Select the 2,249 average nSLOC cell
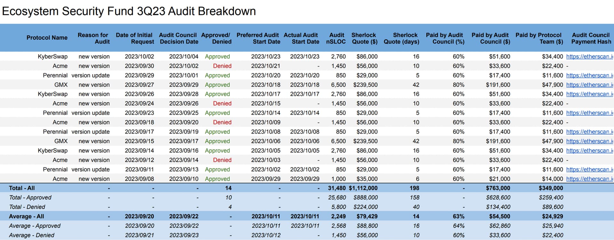The height and width of the screenshot is (240, 614). pyautogui.click(x=338, y=216)
